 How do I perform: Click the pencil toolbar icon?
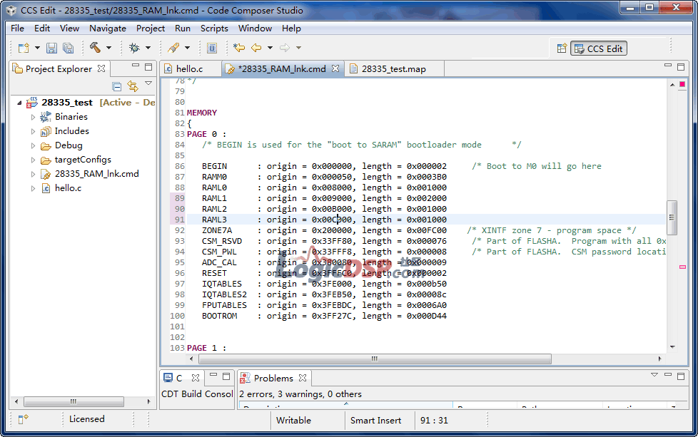tap(173, 48)
